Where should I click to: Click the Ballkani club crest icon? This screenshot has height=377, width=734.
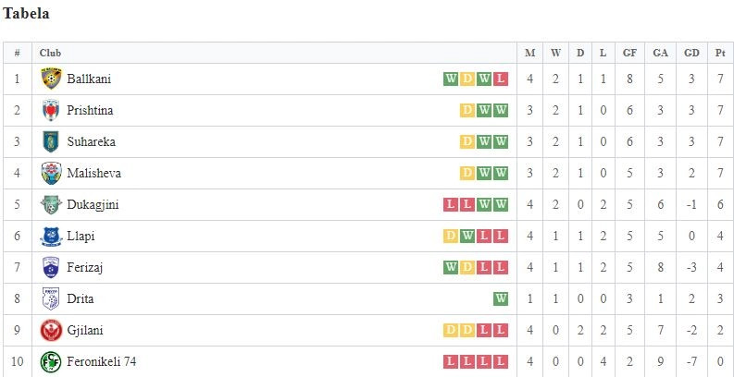51,79
